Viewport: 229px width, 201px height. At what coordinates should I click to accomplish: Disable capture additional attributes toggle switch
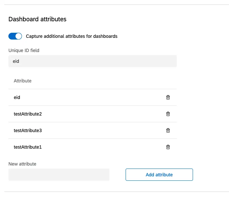point(15,36)
